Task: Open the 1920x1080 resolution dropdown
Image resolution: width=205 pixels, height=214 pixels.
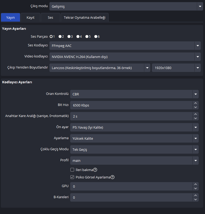Action: 198,68
